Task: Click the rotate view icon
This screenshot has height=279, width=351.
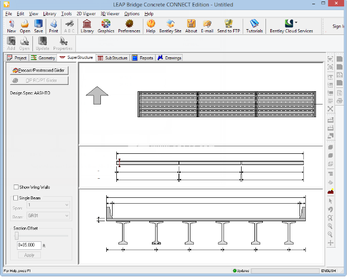Action: coord(330,210)
